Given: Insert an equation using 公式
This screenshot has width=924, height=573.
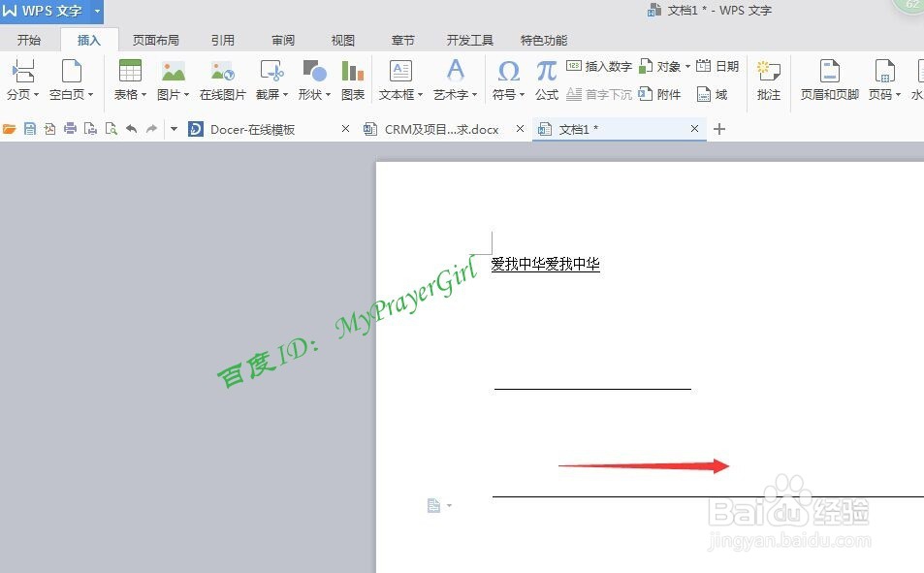Looking at the screenshot, I should pos(545,80).
